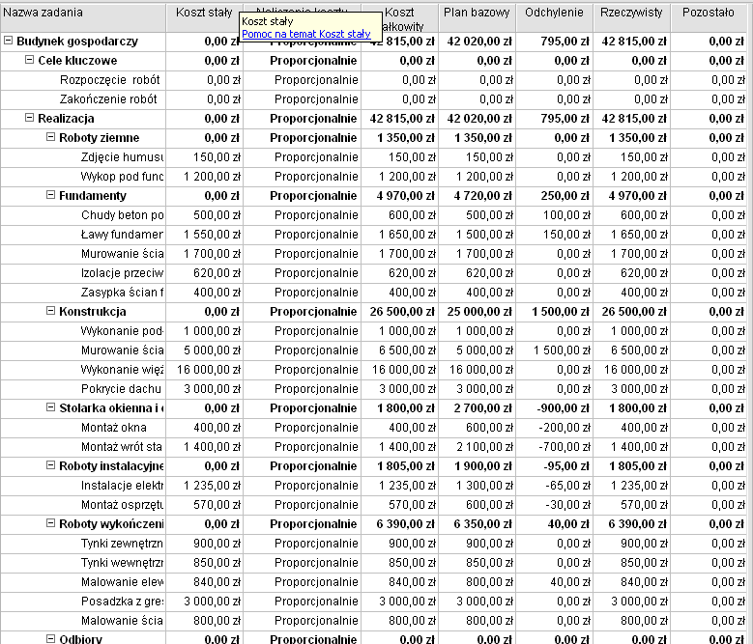Select the 'Ławy fundamentowe' task name
This screenshot has height=644, width=753.
click(x=122, y=235)
